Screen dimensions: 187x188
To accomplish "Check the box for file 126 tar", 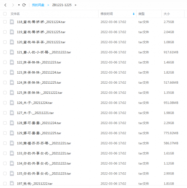I will (x=5, y=103).
